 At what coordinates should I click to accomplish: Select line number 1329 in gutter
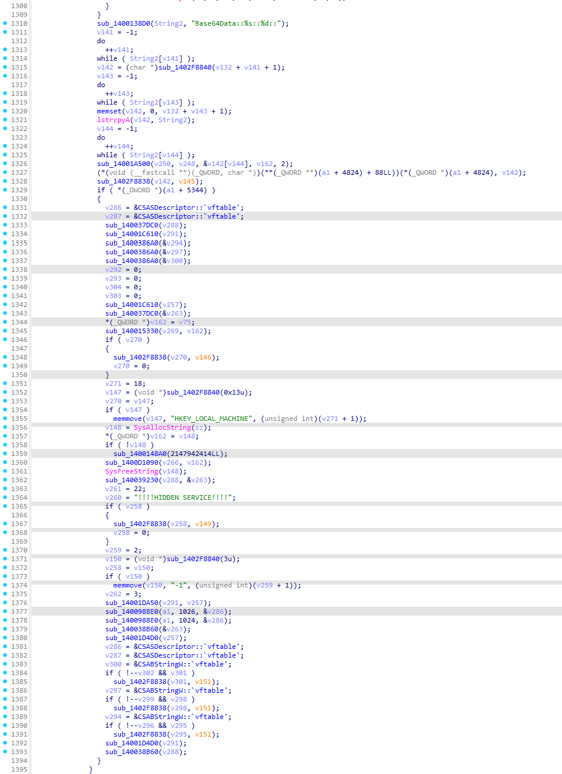pos(19,190)
